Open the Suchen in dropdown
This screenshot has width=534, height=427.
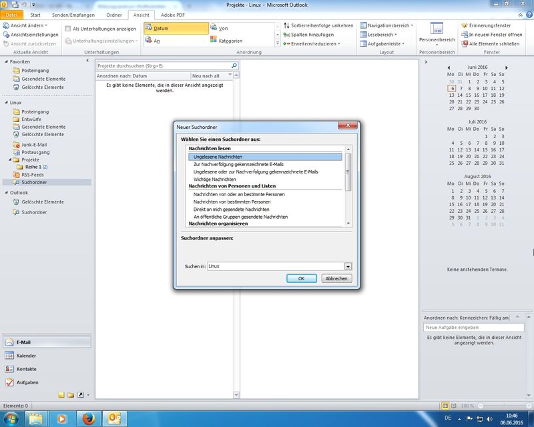[348, 266]
